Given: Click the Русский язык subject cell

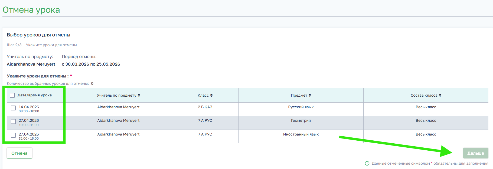Looking at the screenshot, I should [301, 107].
